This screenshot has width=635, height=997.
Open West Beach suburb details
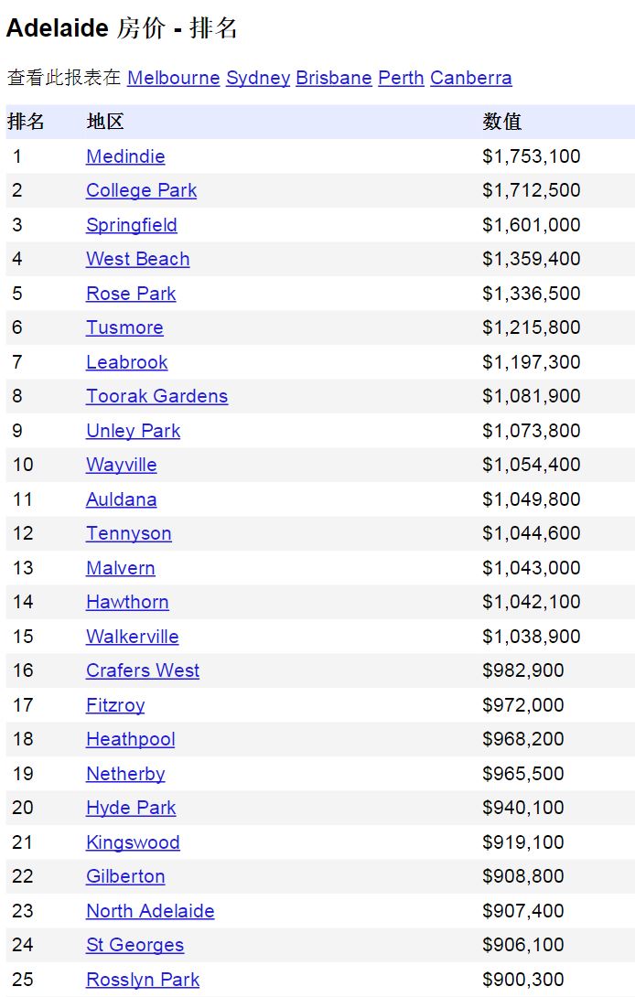(x=137, y=259)
